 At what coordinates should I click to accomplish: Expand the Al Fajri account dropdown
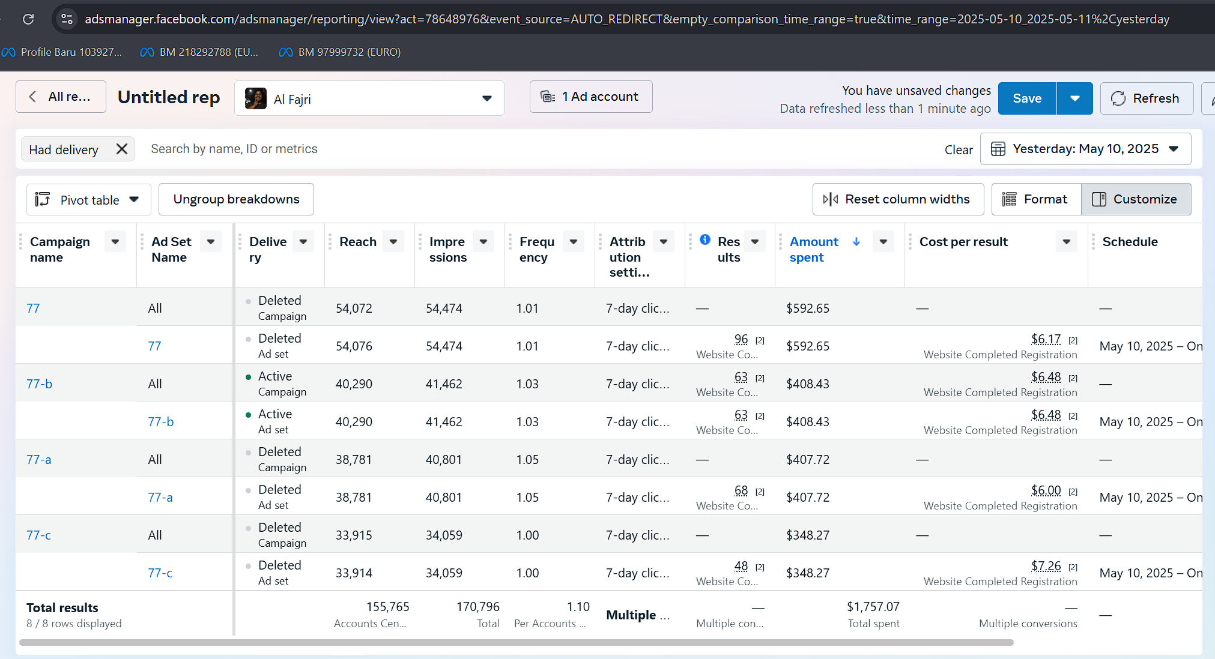coord(486,98)
